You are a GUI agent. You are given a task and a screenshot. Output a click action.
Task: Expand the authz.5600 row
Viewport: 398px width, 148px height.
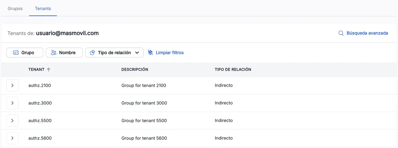(x=12, y=138)
